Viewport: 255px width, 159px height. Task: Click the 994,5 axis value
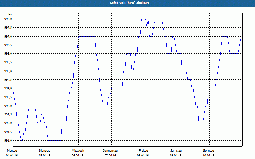(x=8, y=80)
